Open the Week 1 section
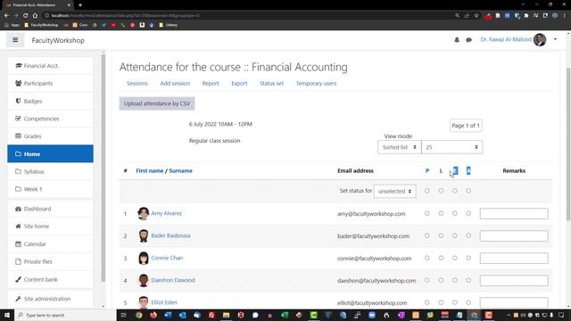Image resolution: width=571 pixels, height=321 pixels. click(50, 189)
